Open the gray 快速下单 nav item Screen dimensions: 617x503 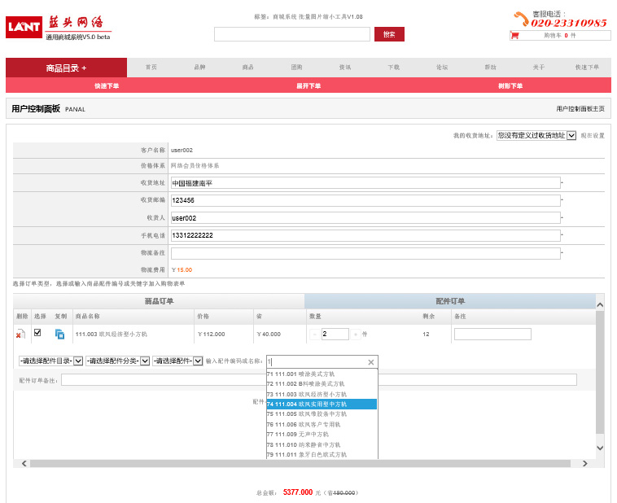(x=587, y=68)
